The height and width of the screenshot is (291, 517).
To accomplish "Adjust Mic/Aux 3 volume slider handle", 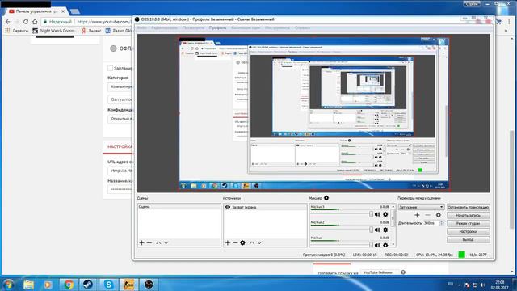I will coord(372,214).
